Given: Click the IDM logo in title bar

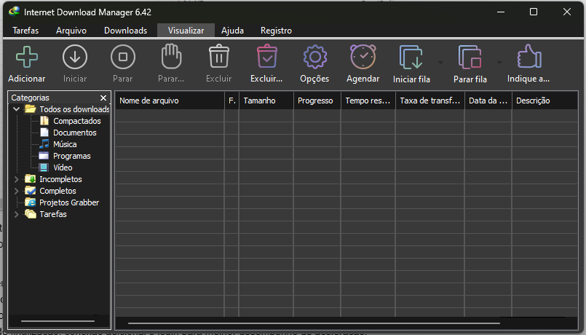Looking at the screenshot, I should pyautogui.click(x=15, y=12).
